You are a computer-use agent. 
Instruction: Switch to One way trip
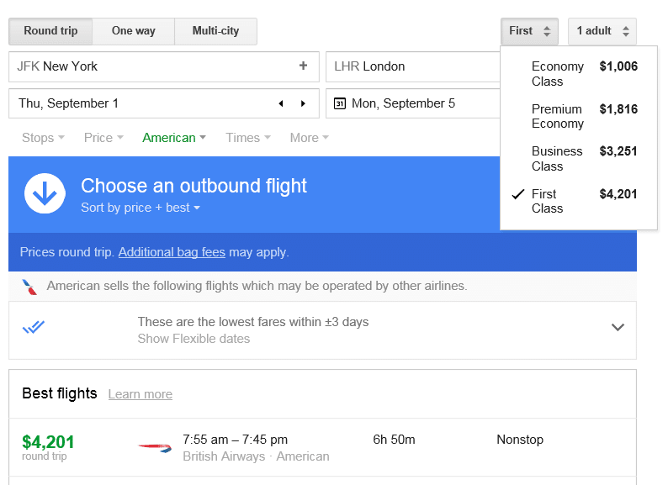point(133,31)
